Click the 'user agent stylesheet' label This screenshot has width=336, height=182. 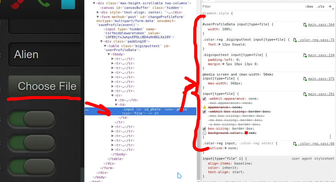(313, 159)
